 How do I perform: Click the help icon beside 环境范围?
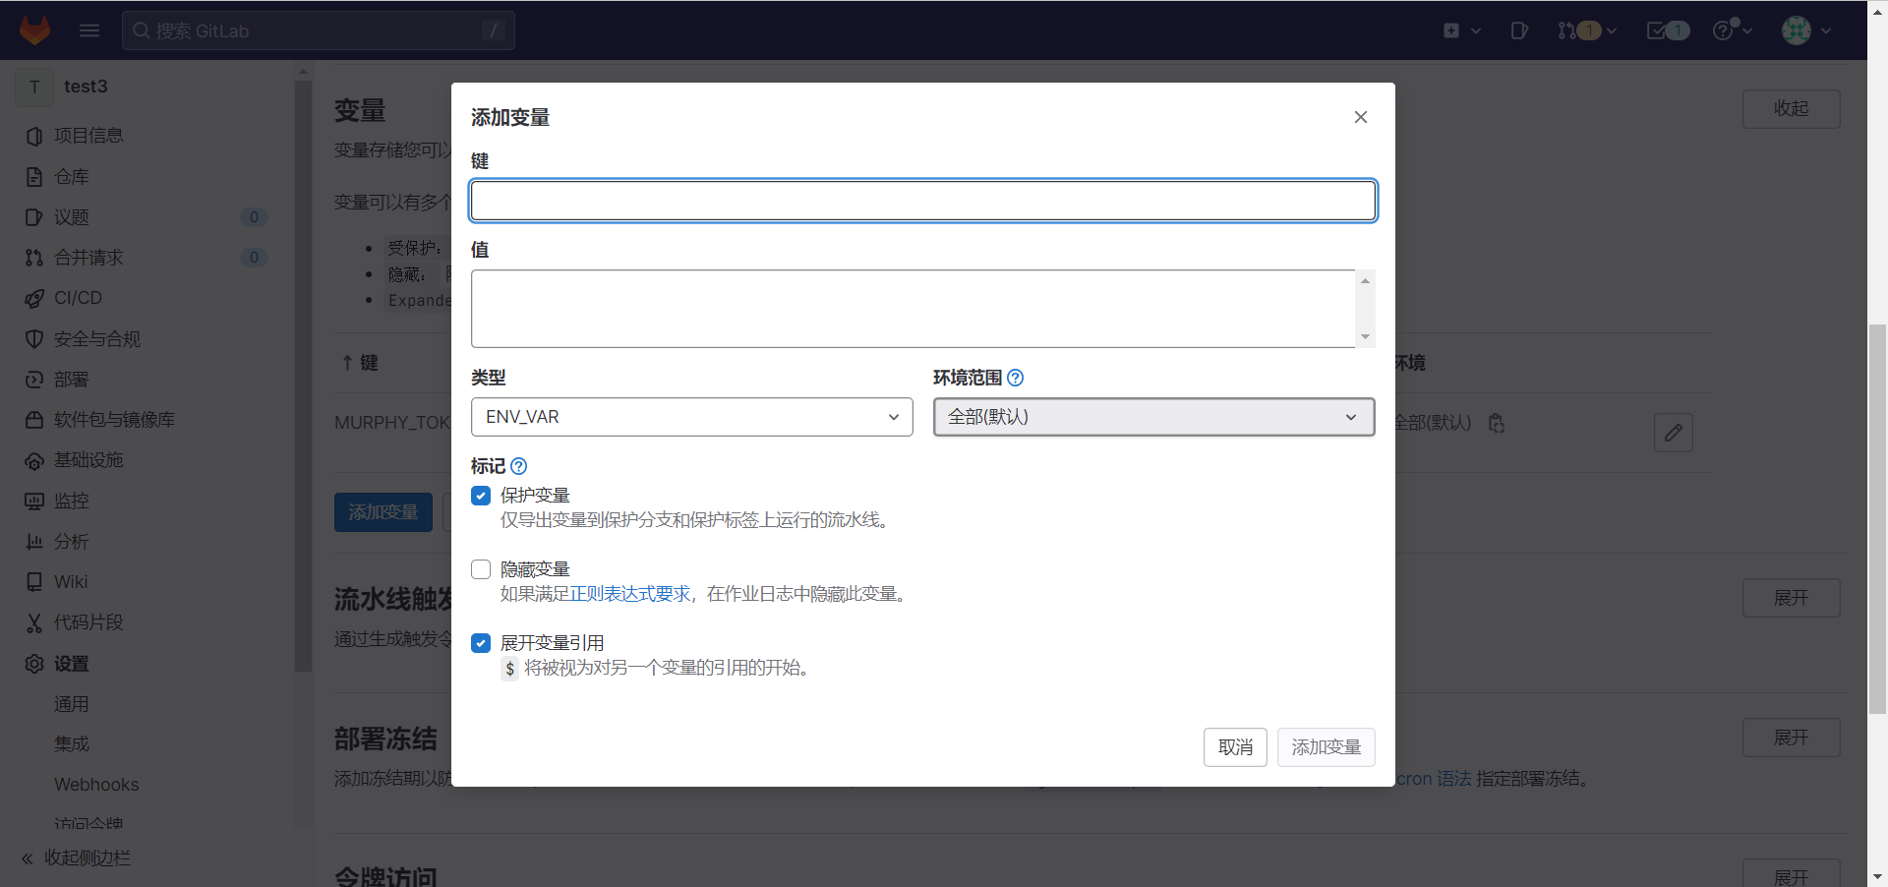tap(1016, 378)
